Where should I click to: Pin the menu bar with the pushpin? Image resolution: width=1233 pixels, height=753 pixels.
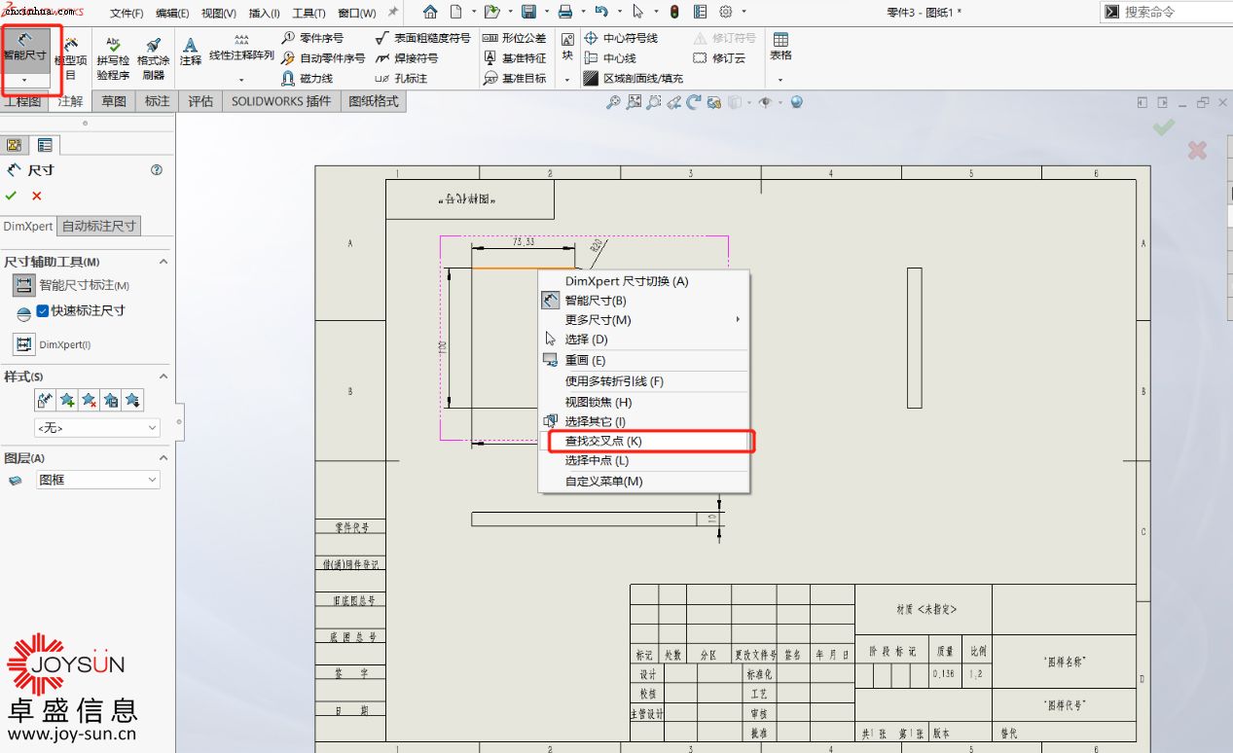(393, 12)
